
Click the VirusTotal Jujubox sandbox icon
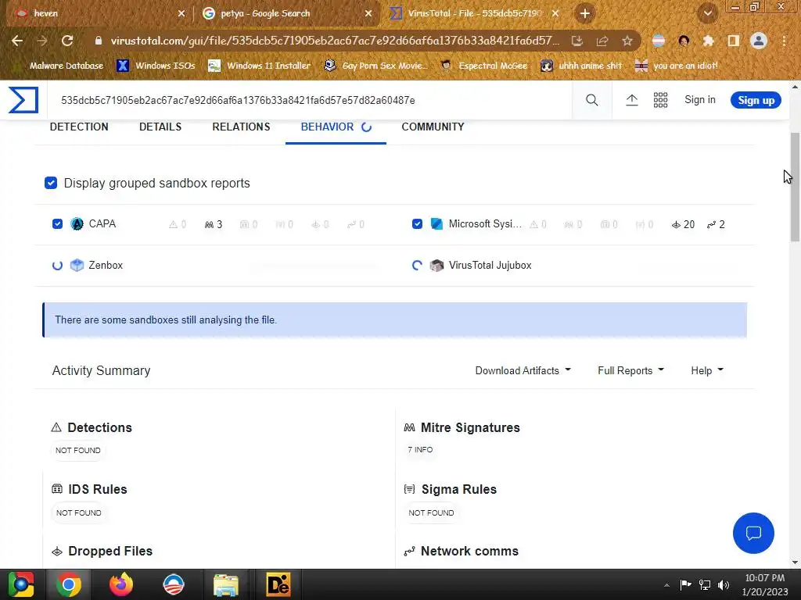point(436,266)
